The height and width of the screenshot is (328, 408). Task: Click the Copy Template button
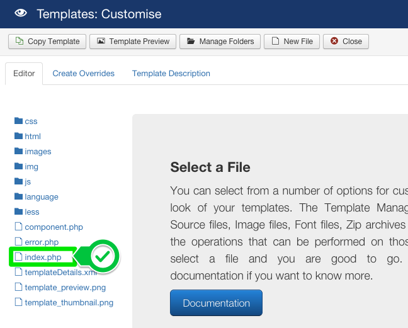pos(47,42)
